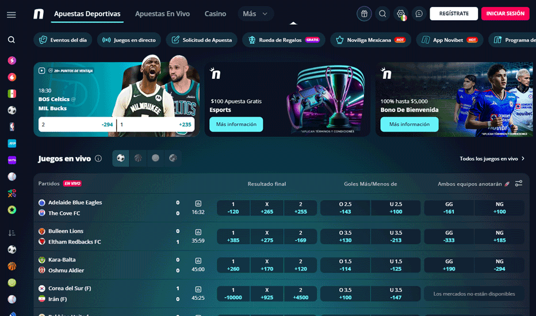The height and width of the screenshot is (316, 536).
Task: Switch to Apuestas En Vivo tab
Action: (162, 14)
